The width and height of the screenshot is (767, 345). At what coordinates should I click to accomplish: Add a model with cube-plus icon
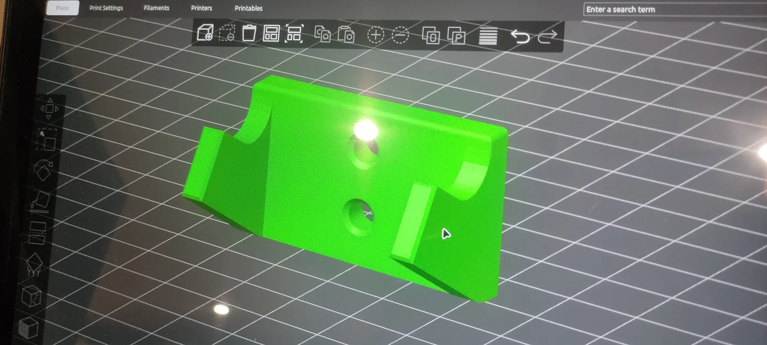click(205, 33)
